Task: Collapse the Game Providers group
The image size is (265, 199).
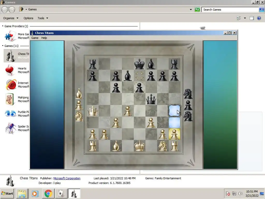Action: (x=3, y=26)
